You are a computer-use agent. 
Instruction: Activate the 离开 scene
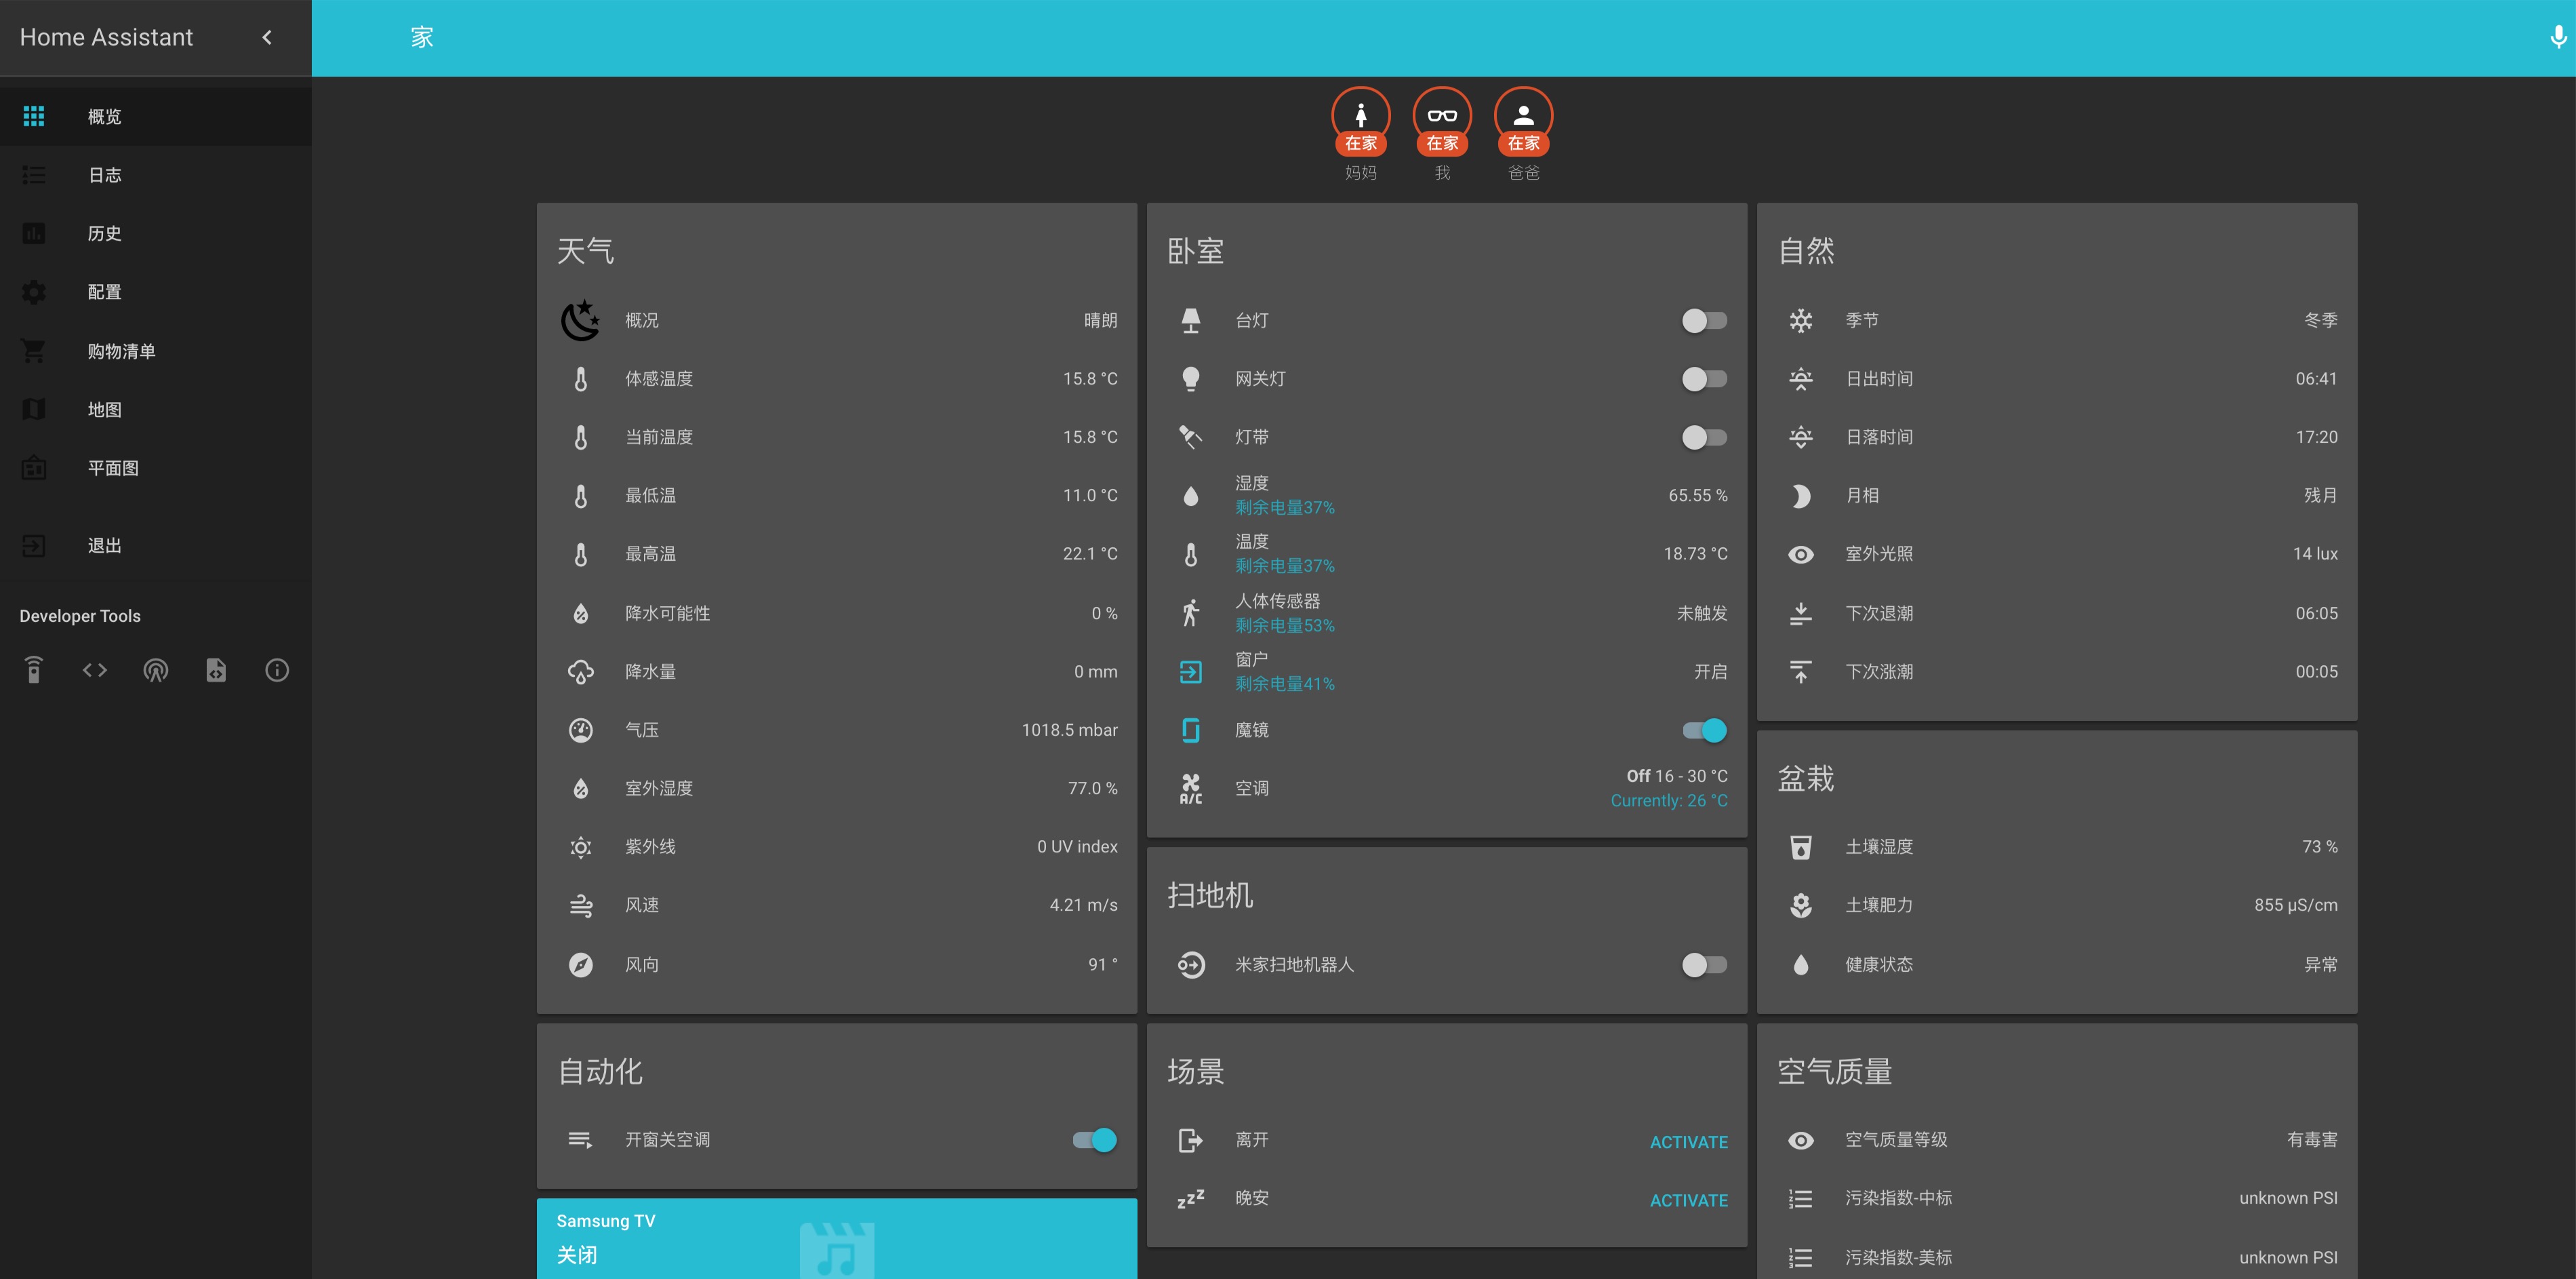(x=1688, y=1141)
